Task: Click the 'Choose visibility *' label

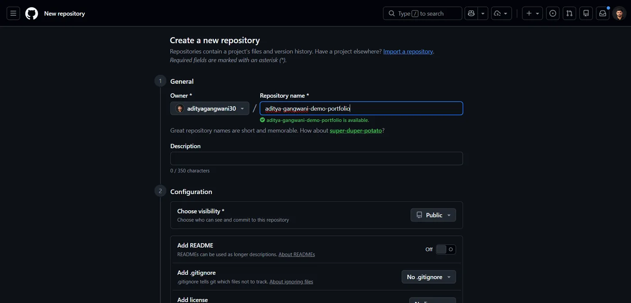Action: pyautogui.click(x=201, y=211)
